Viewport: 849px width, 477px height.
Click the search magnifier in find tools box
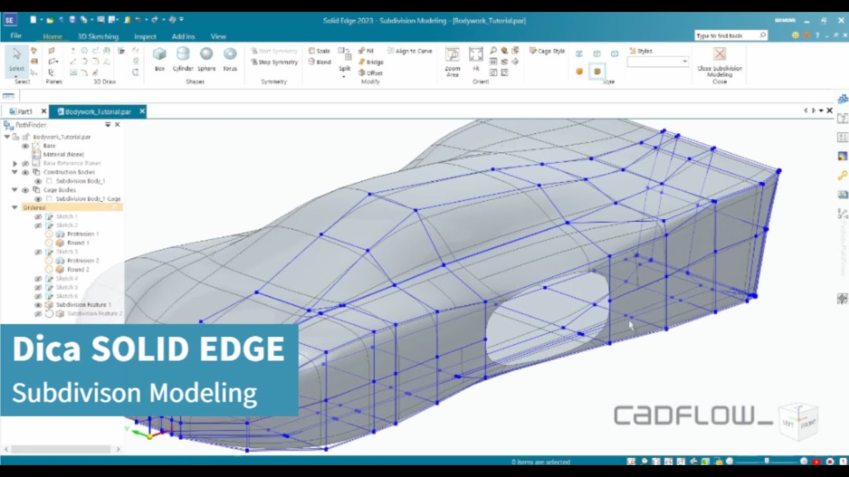[763, 36]
